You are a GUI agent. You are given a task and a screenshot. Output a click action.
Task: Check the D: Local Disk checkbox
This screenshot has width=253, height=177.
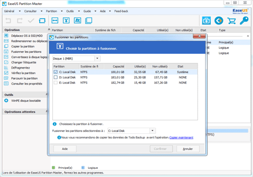point(55,77)
